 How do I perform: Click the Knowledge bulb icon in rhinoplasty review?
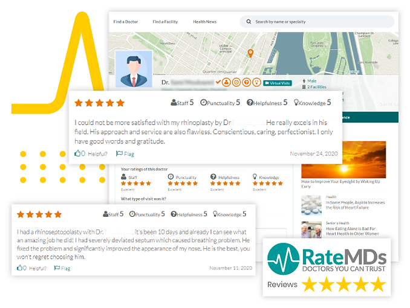pyautogui.click(x=296, y=103)
